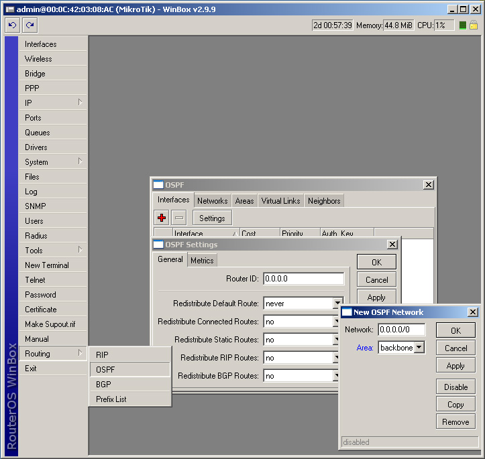Open the Redistribute Default Route dropdown
485x459 pixels.
point(337,304)
